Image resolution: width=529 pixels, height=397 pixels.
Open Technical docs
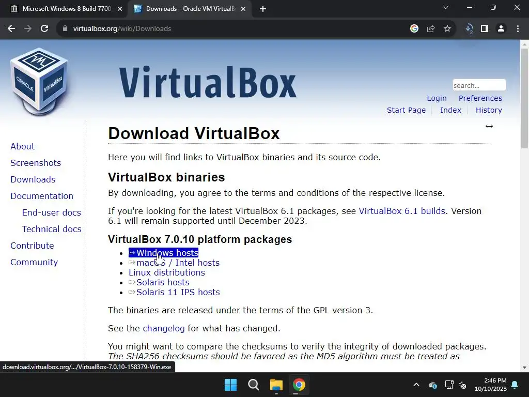52,229
